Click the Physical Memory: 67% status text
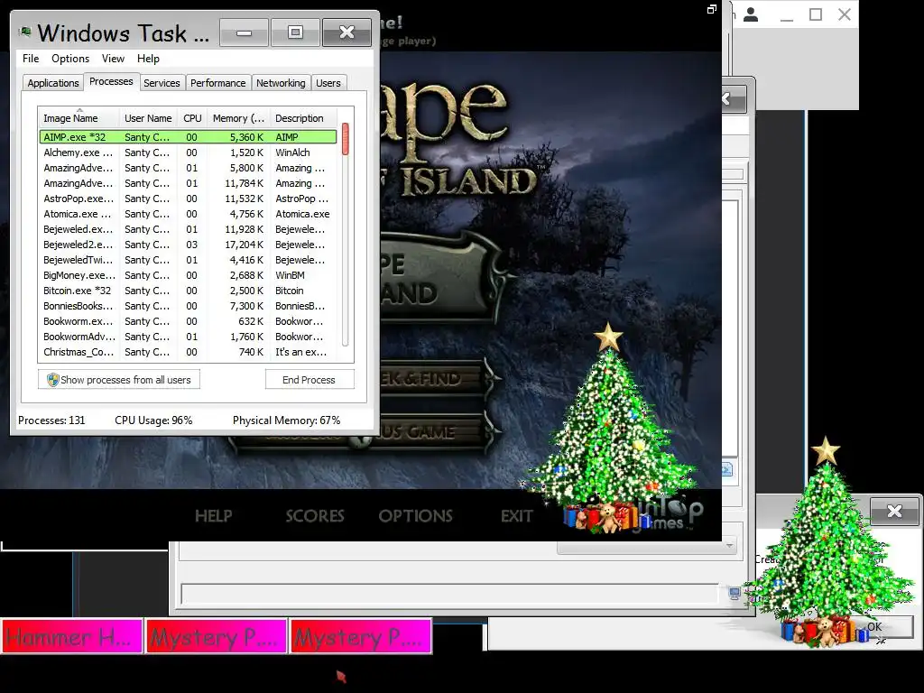The image size is (924, 693). point(286,420)
